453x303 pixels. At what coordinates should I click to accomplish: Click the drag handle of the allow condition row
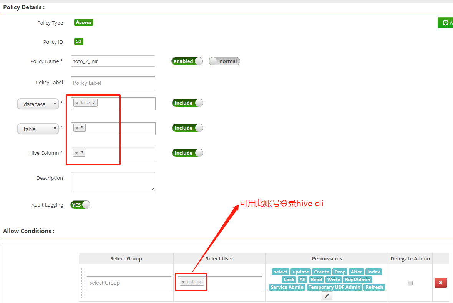point(82,283)
